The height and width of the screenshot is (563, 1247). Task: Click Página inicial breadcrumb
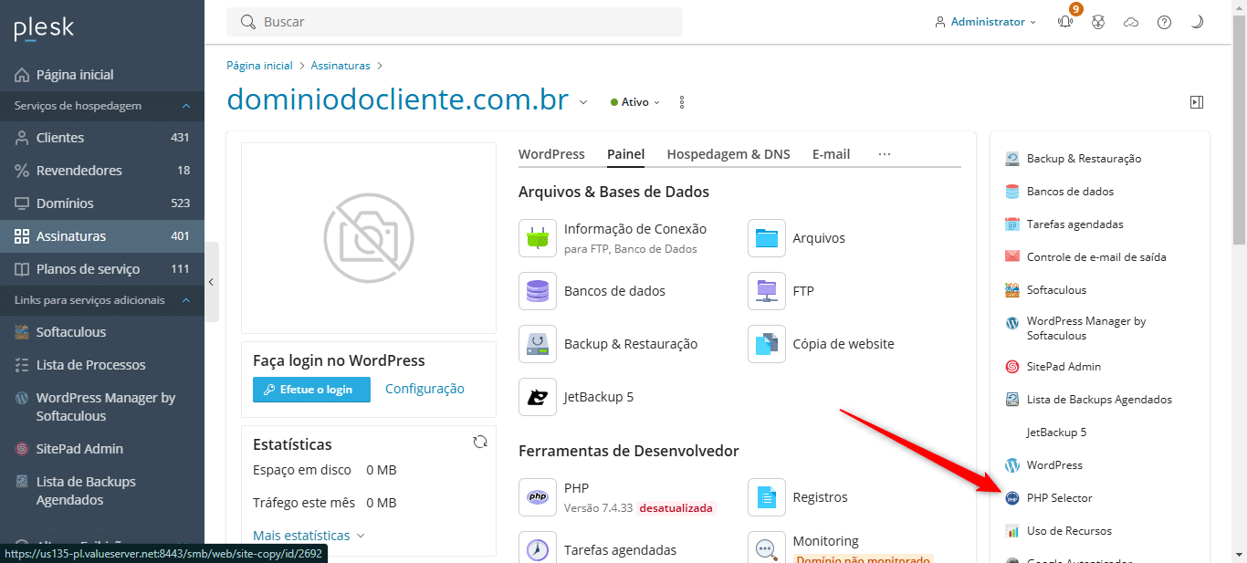pos(259,66)
